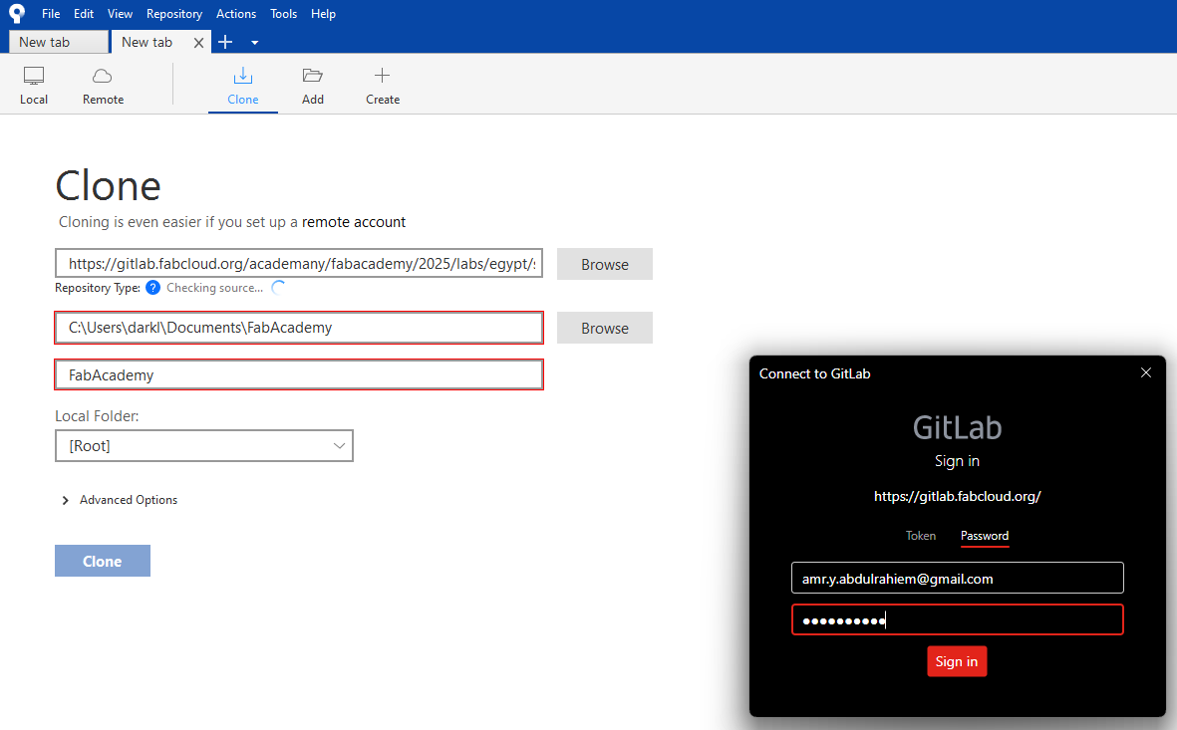Open the View menu

120,14
